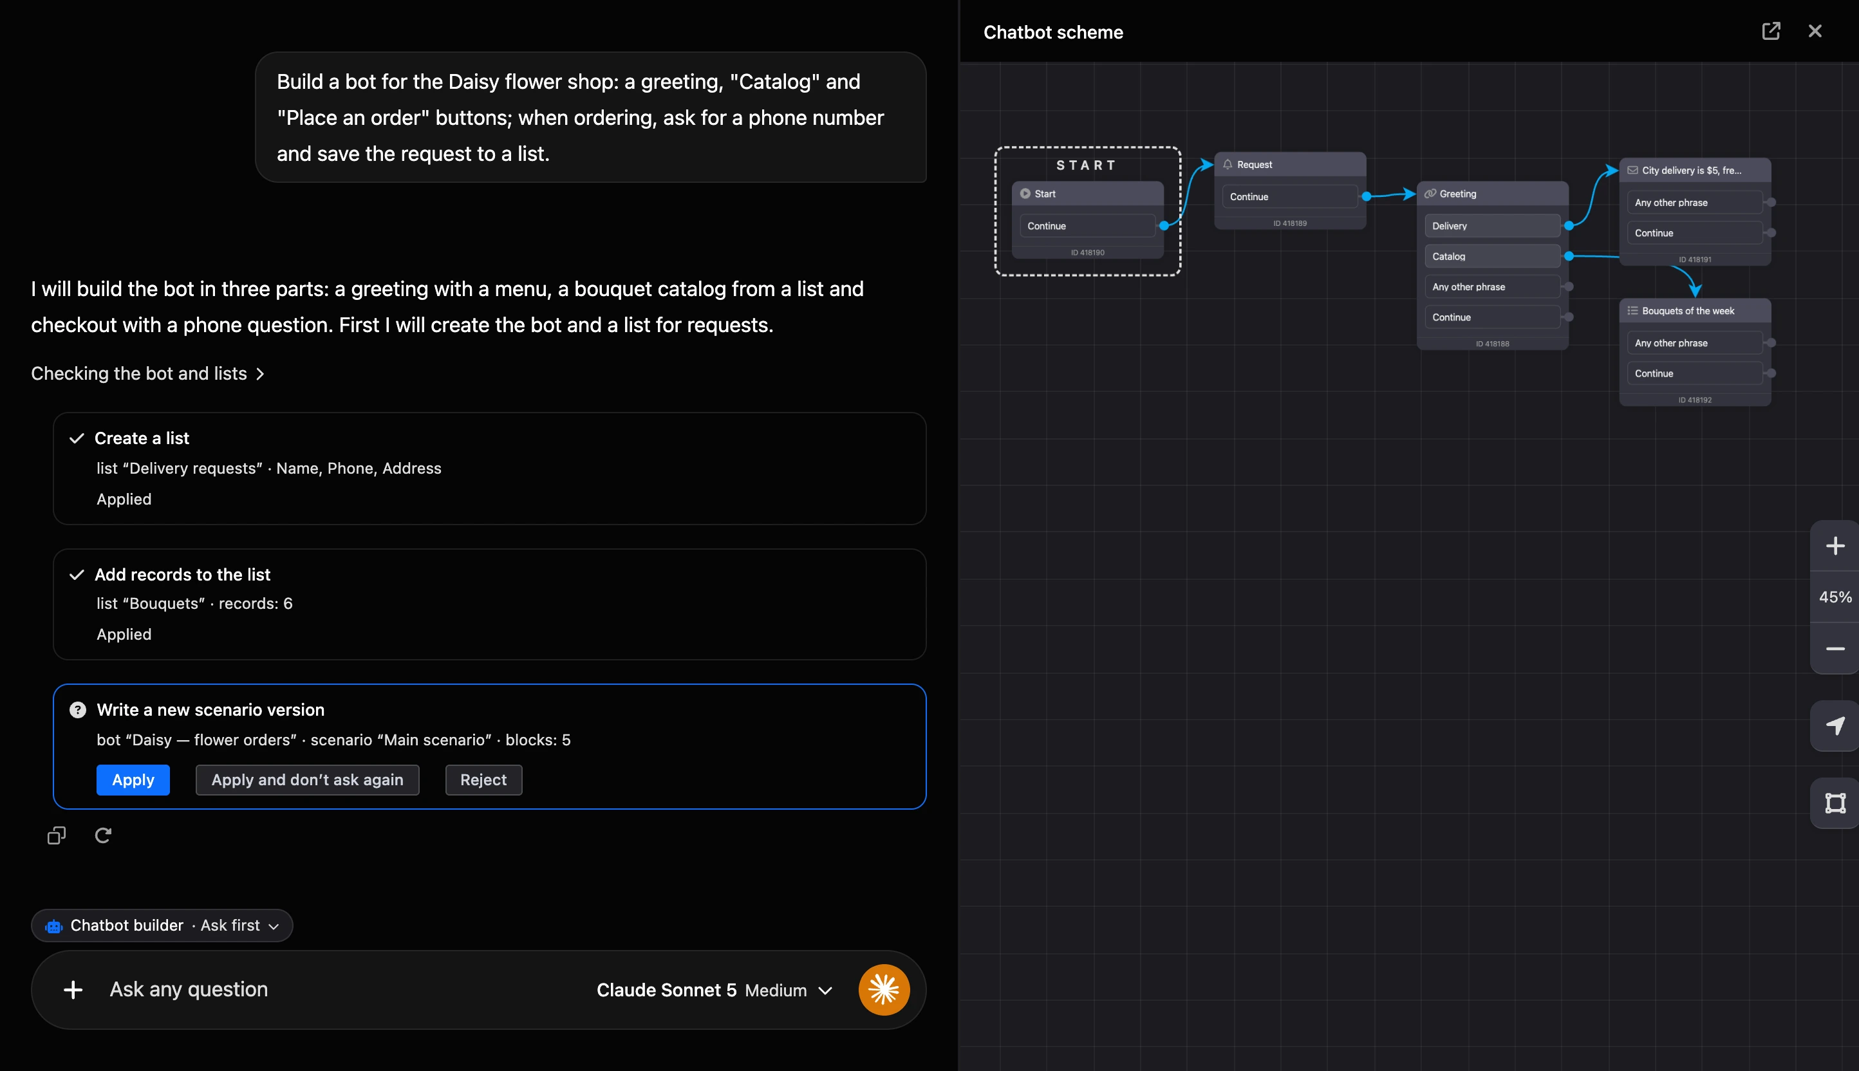Click the ID 418191 label
Viewport: 1859px width, 1071px height.
point(1695,259)
